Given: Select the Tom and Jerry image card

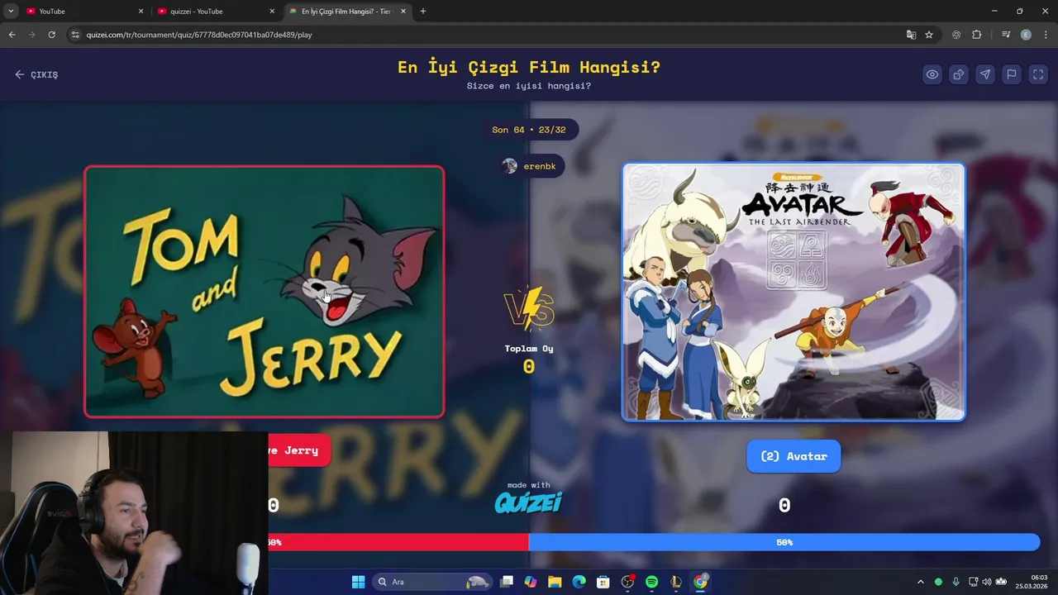Looking at the screenshot, I should pos(264,292).
